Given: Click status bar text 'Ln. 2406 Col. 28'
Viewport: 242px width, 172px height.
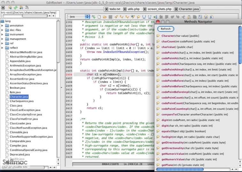Looking at the screenshot, I should (x=133, y=164).
